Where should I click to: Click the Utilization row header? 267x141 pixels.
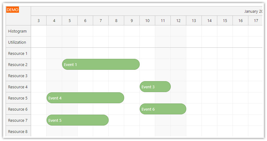coord(18,42)
